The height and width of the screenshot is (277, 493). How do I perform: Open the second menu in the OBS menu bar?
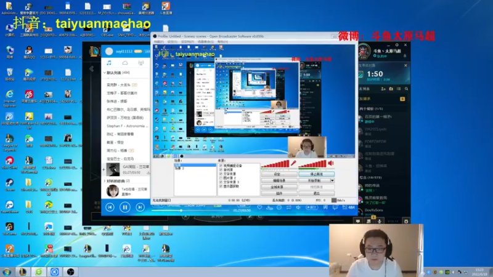click(172, 41)
